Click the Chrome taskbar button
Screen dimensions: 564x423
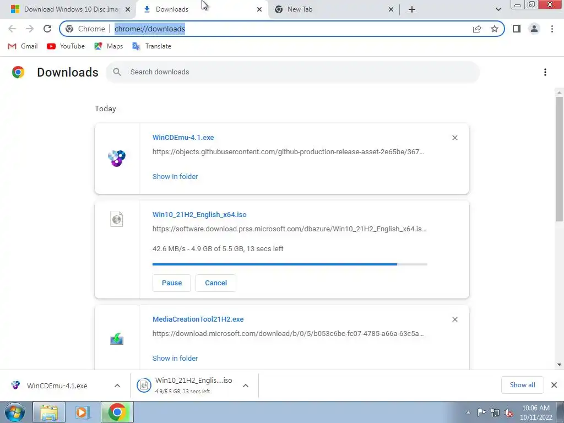[x=117, y=412]
